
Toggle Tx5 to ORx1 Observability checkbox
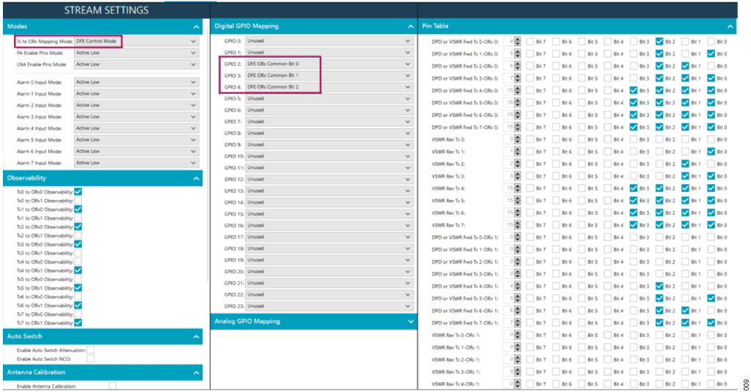(x=78, y=288)
